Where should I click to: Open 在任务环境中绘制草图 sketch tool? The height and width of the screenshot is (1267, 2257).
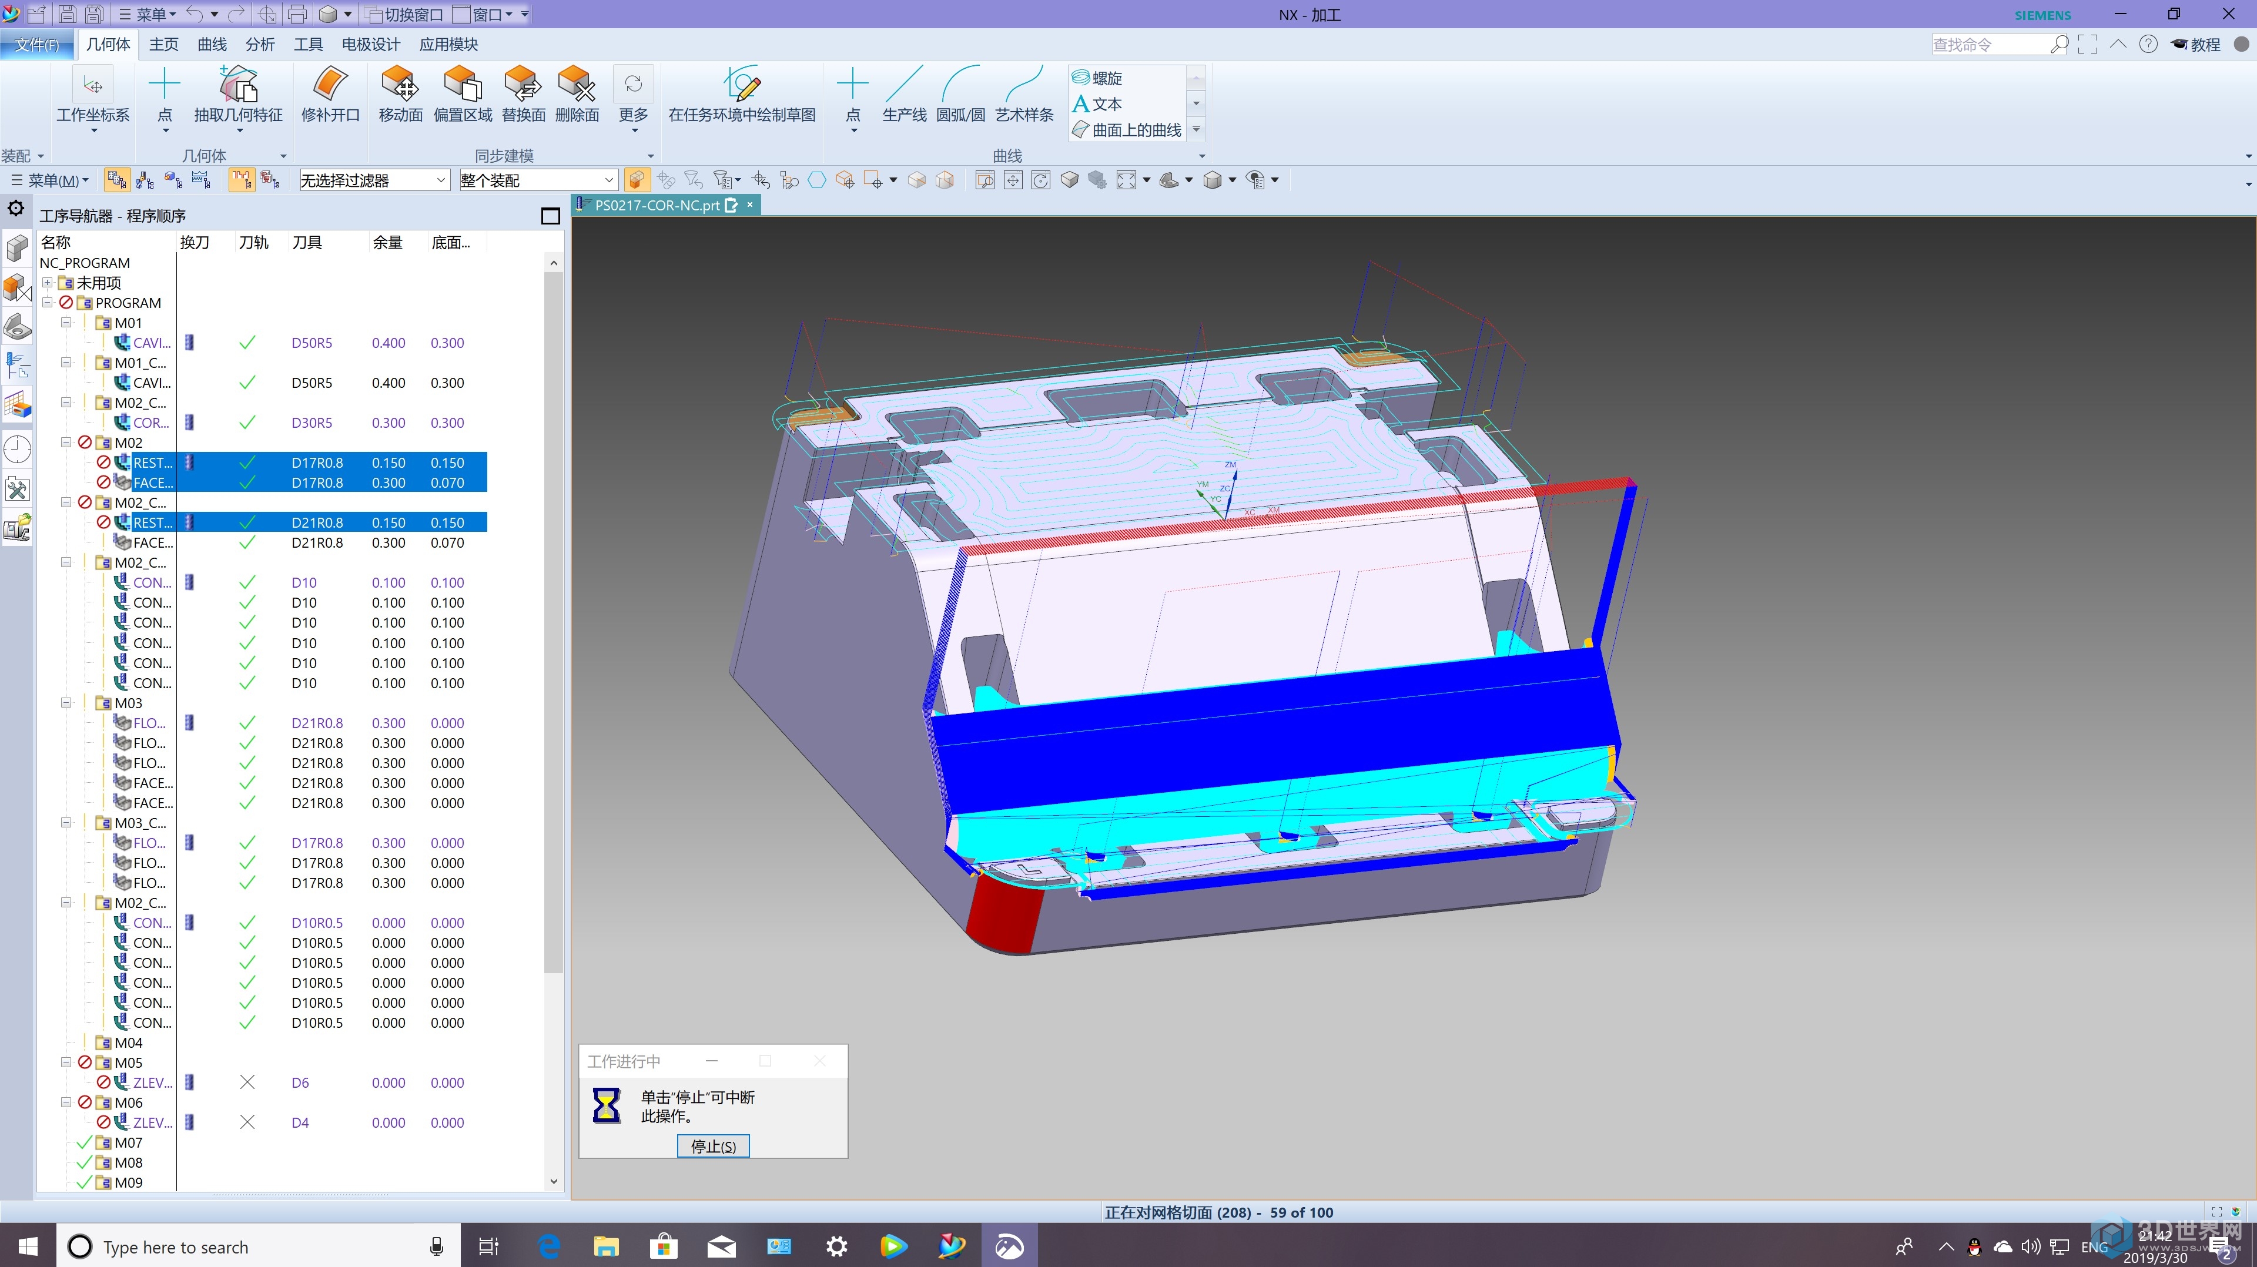pos(742,95)
